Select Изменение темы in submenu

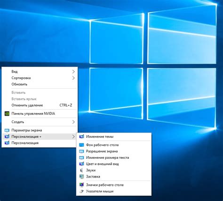tap(114, 137)
